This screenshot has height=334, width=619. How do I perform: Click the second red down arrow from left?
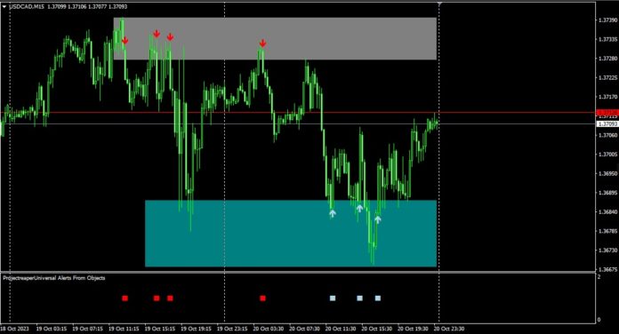pyautogui.click(x=157, y=34)
